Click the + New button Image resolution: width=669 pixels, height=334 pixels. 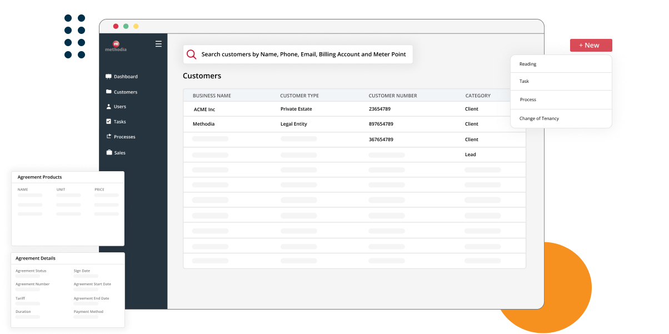[x=590, y=45]
